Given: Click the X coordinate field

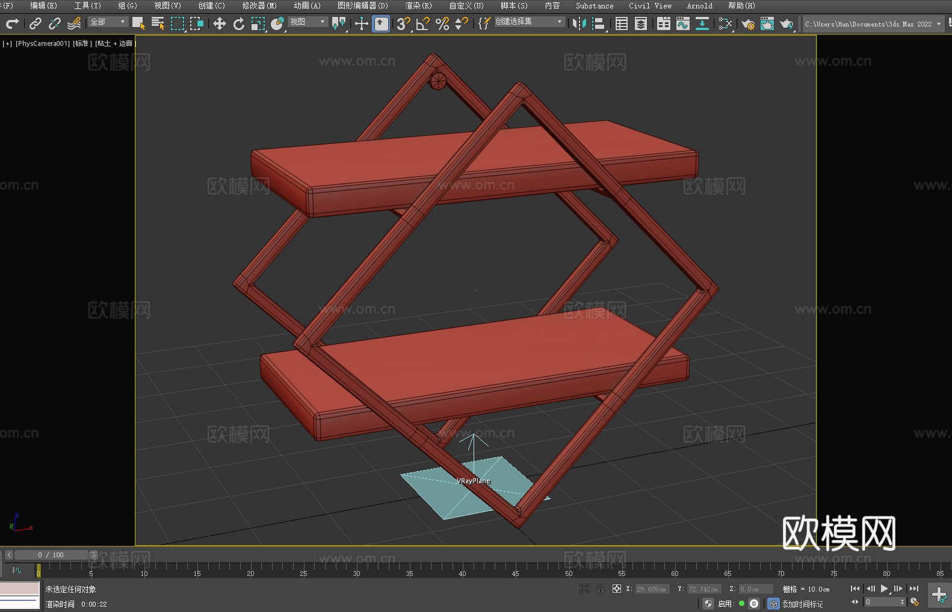Looking at the screenshot, I should (652, 589).
